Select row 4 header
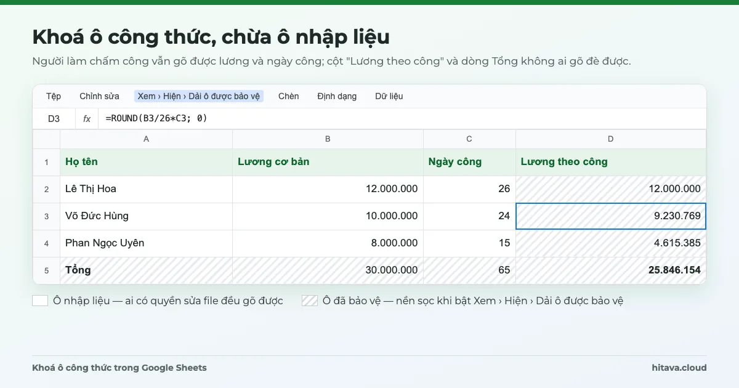This screenshot has width=739, height=388. tap(46, 243)
